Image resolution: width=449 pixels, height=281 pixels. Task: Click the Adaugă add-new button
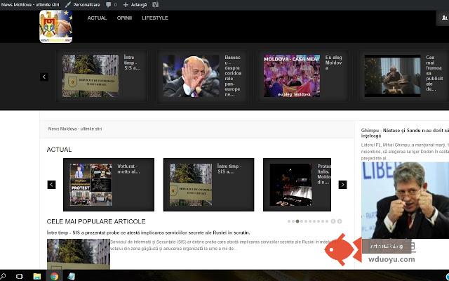tap(135, 4)
